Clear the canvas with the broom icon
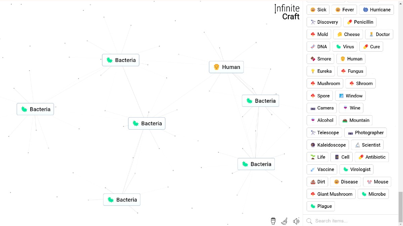Screen dimensions: 403x226 (284, 221)
